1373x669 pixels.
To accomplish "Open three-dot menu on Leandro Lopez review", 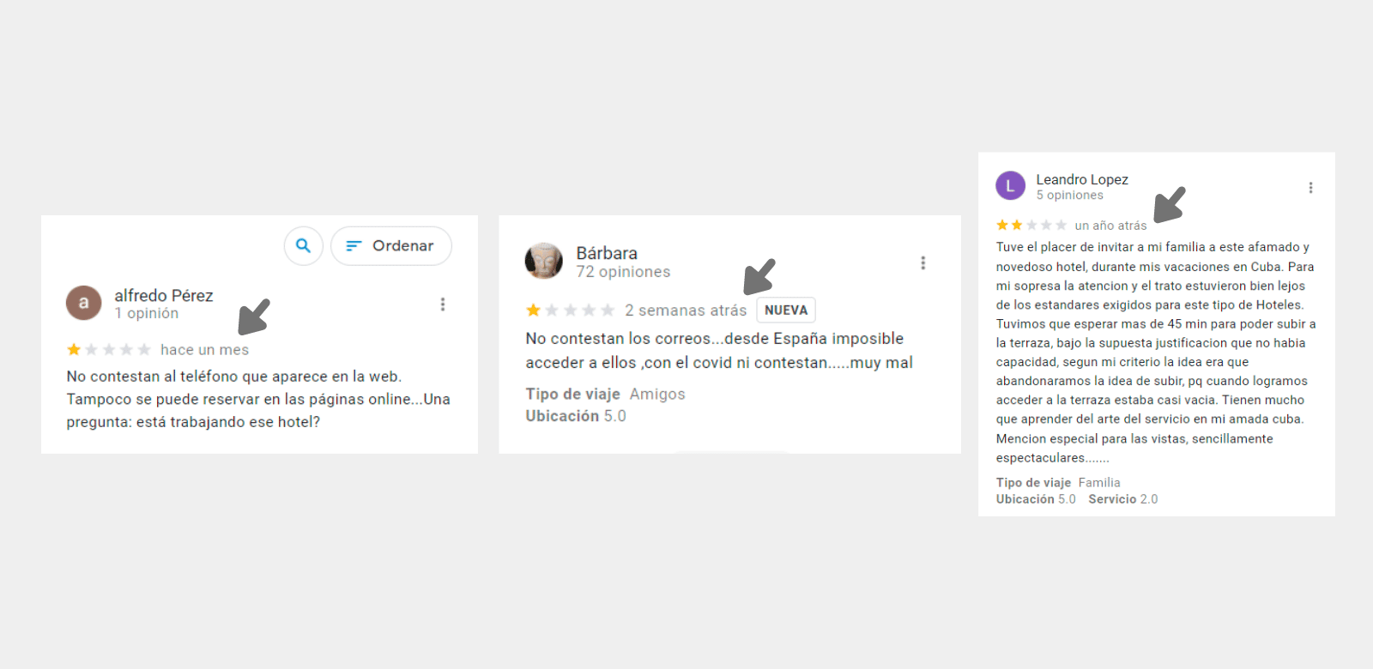I will coord(1310,188).
